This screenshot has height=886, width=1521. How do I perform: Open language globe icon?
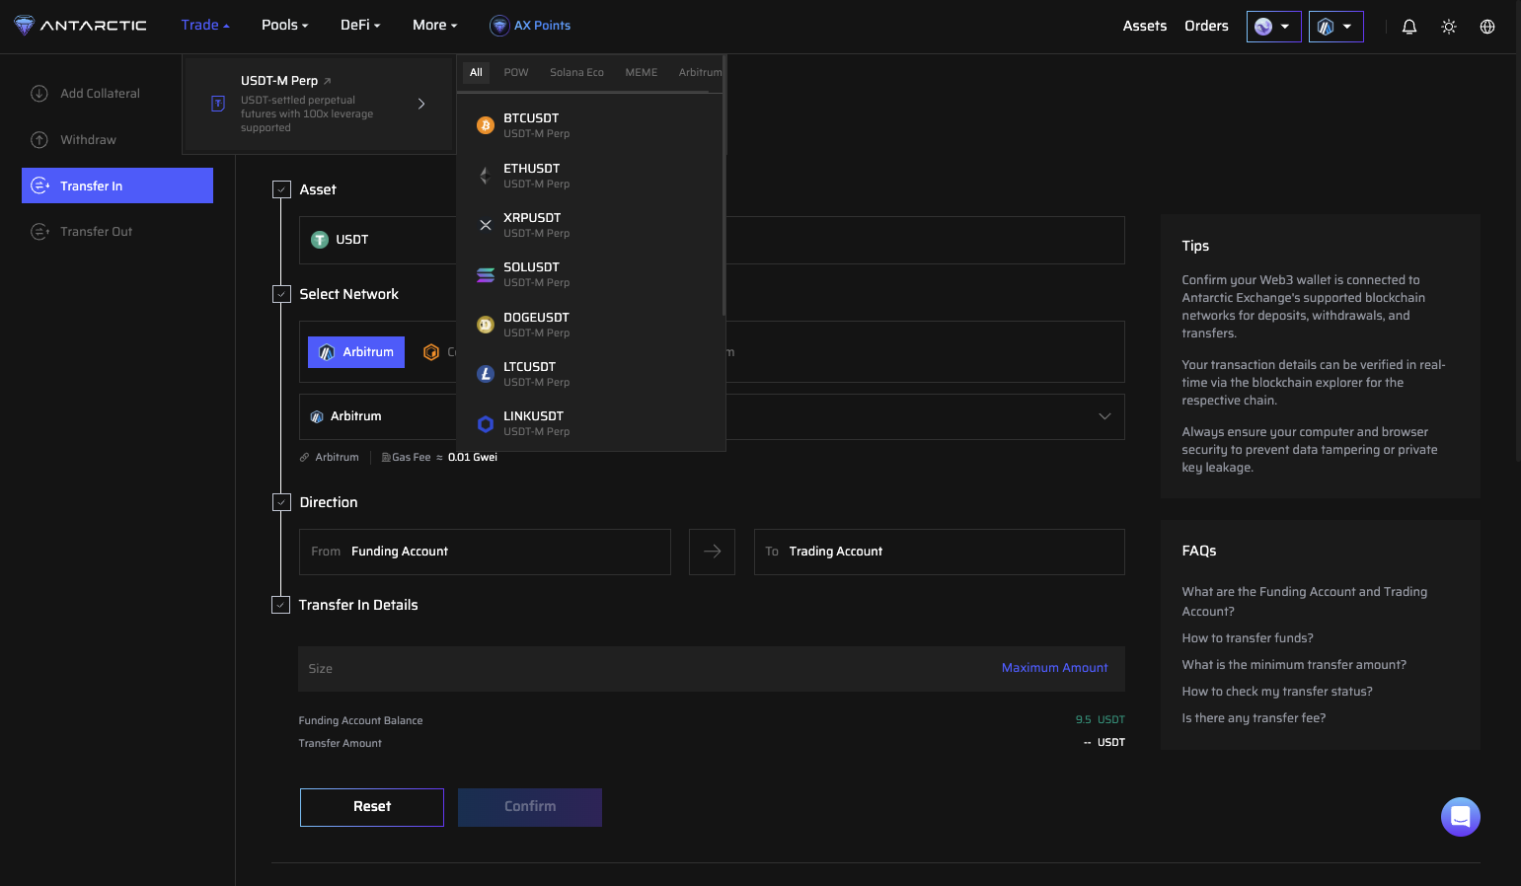(x=1487, y=27)
